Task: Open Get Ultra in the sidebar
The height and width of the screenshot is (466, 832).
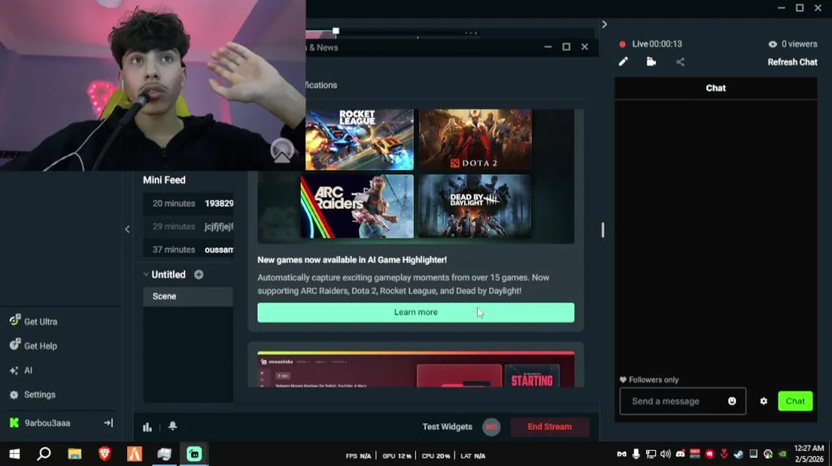Action: tap(34, 322)
